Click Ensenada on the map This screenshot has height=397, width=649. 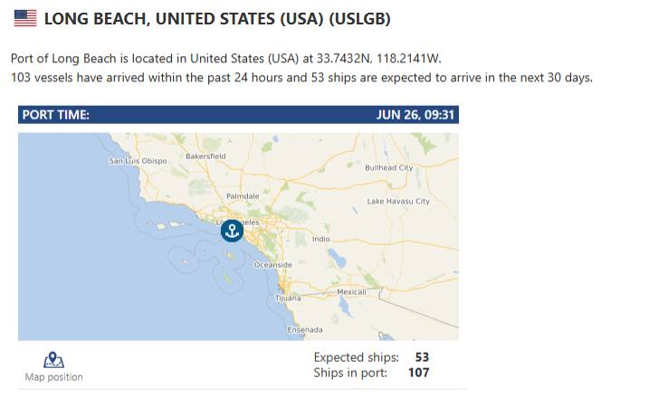(305, 330)
